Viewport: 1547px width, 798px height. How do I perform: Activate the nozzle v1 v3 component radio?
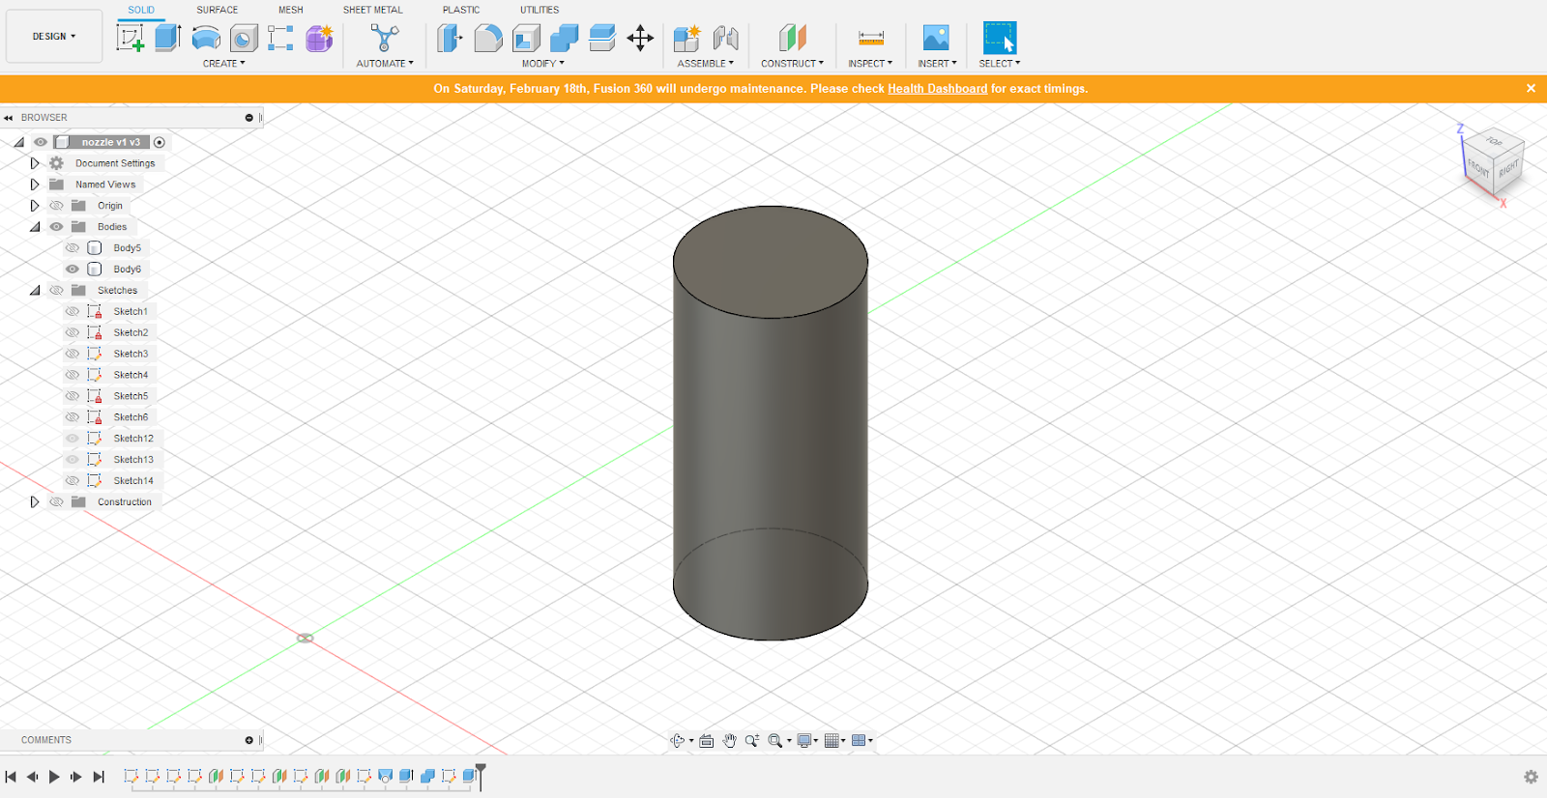coord(160,142)
